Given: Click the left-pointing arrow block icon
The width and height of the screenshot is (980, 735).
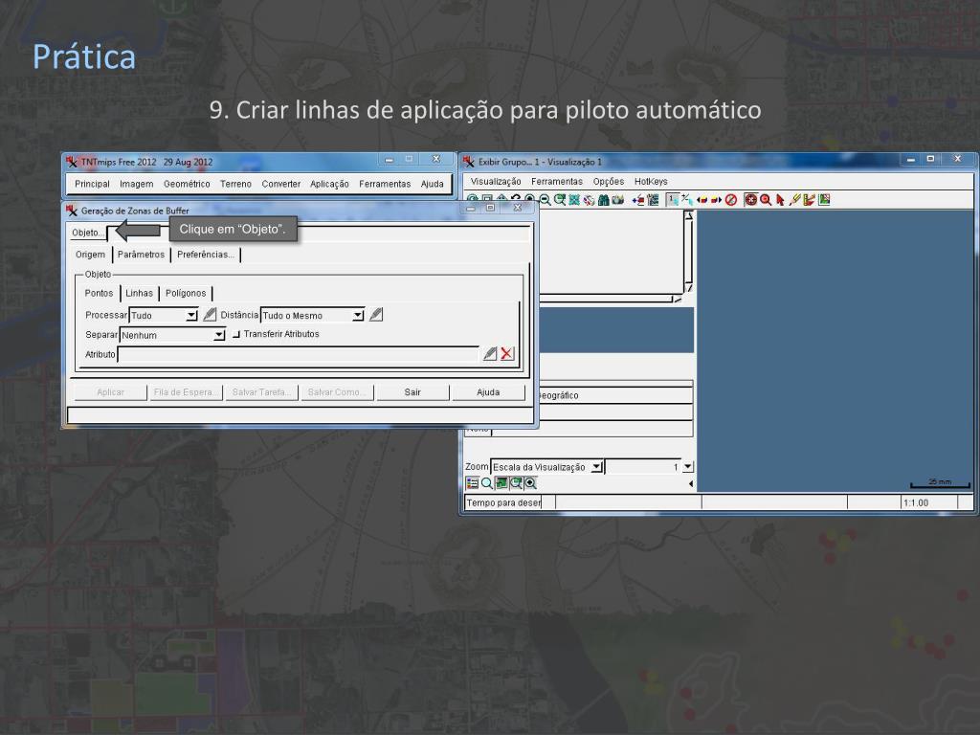Looking at the screenshot, I should click(702, 200).
